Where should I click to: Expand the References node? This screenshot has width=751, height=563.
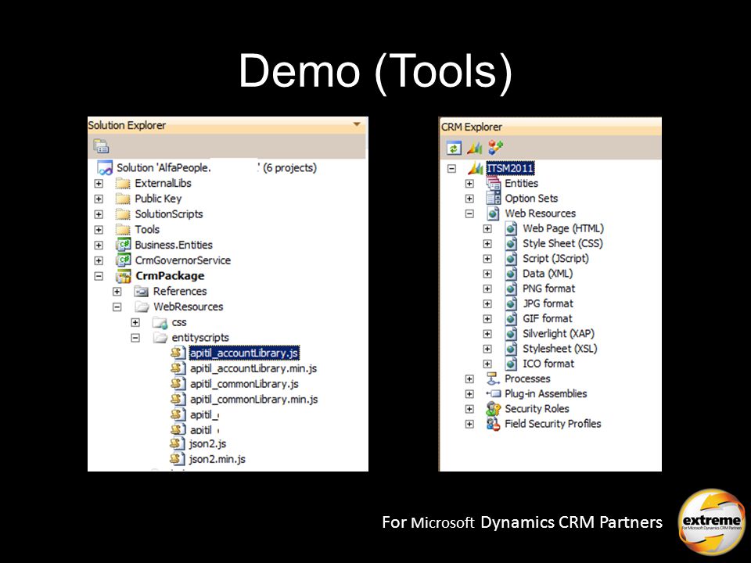tap(117, 292)
